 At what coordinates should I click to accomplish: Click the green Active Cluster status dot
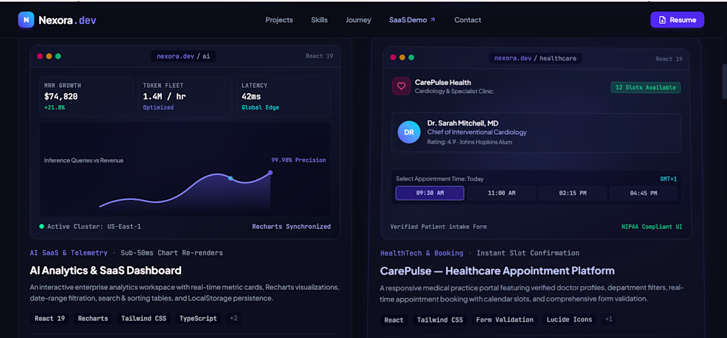pyautogui.click(x=42, y=226)
